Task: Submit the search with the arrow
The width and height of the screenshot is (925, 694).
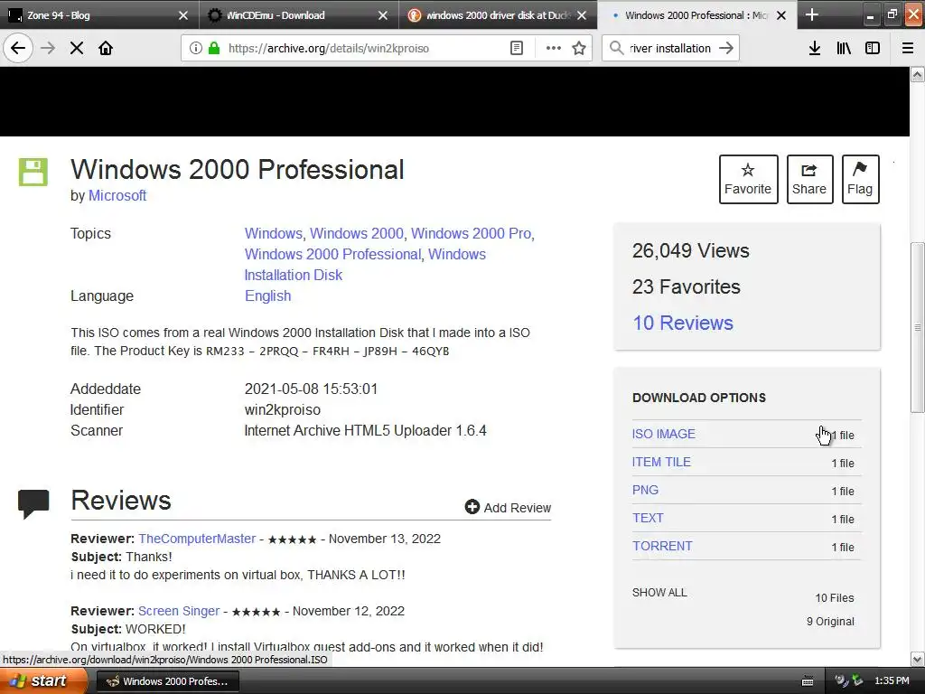Action: pyautogui.click(x=726, y=48)
